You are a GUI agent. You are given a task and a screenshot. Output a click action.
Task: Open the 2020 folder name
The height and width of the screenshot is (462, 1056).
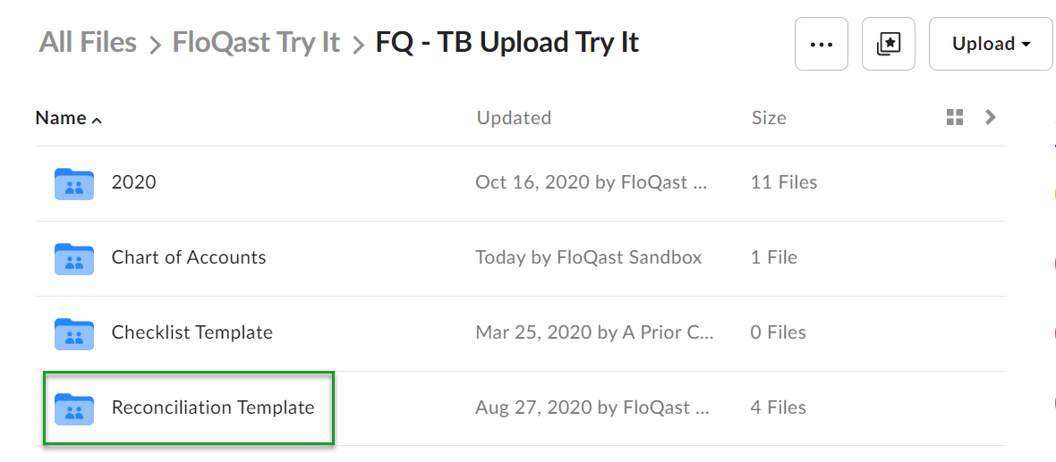tap(133, 182)
